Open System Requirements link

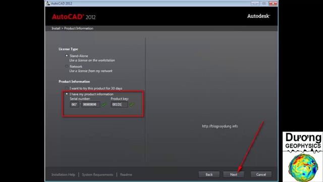[x=97, y=174]
